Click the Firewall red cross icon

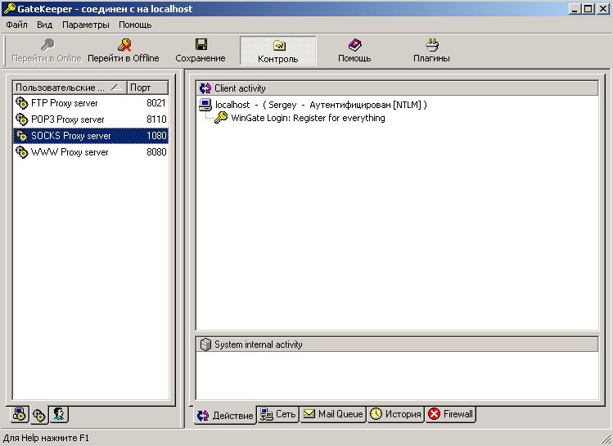(435, 413)
